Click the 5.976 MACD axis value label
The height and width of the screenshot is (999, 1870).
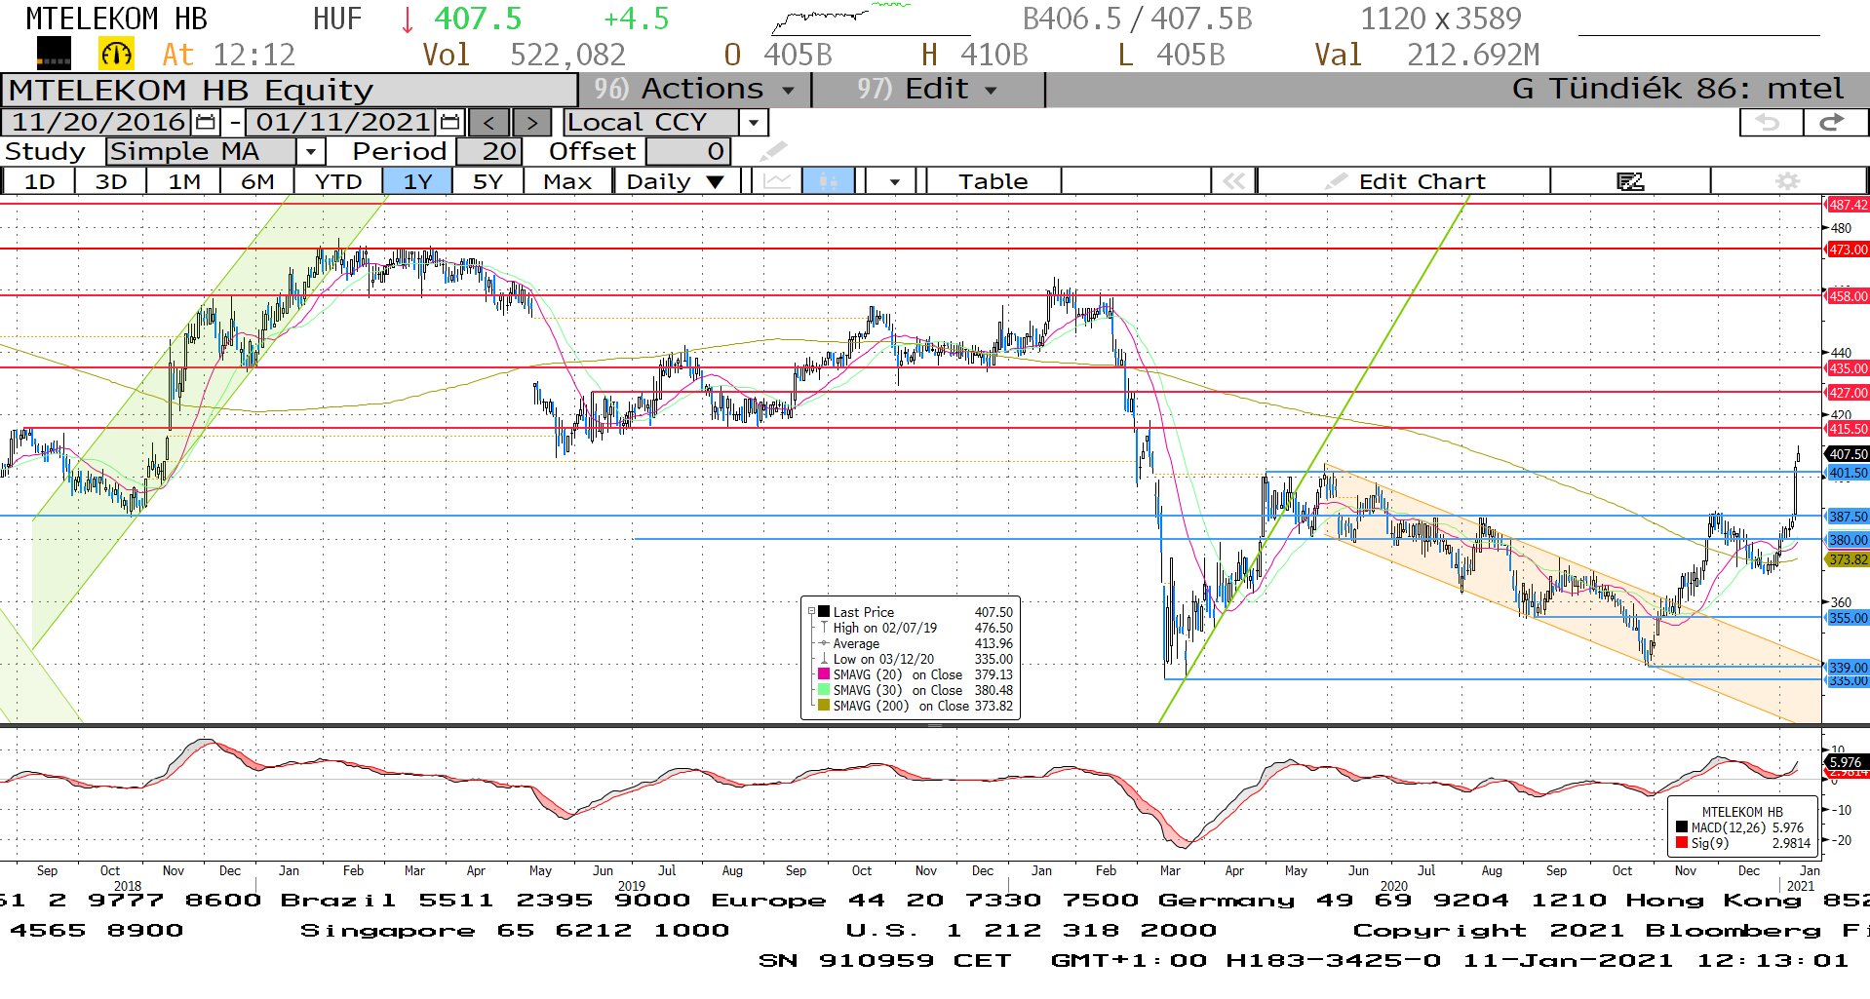(x=1845, y=762)
